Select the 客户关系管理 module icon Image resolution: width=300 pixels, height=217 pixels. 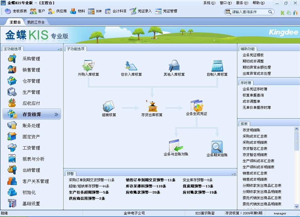coord(12,181)
